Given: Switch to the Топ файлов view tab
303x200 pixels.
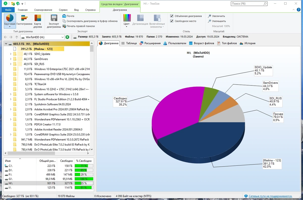Looking at the screenshot, I should click(x=227, y=43).
